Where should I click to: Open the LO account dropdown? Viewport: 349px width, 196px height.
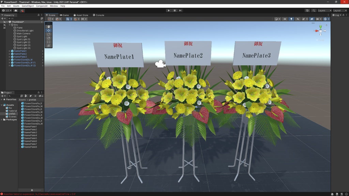pos(7,11)
